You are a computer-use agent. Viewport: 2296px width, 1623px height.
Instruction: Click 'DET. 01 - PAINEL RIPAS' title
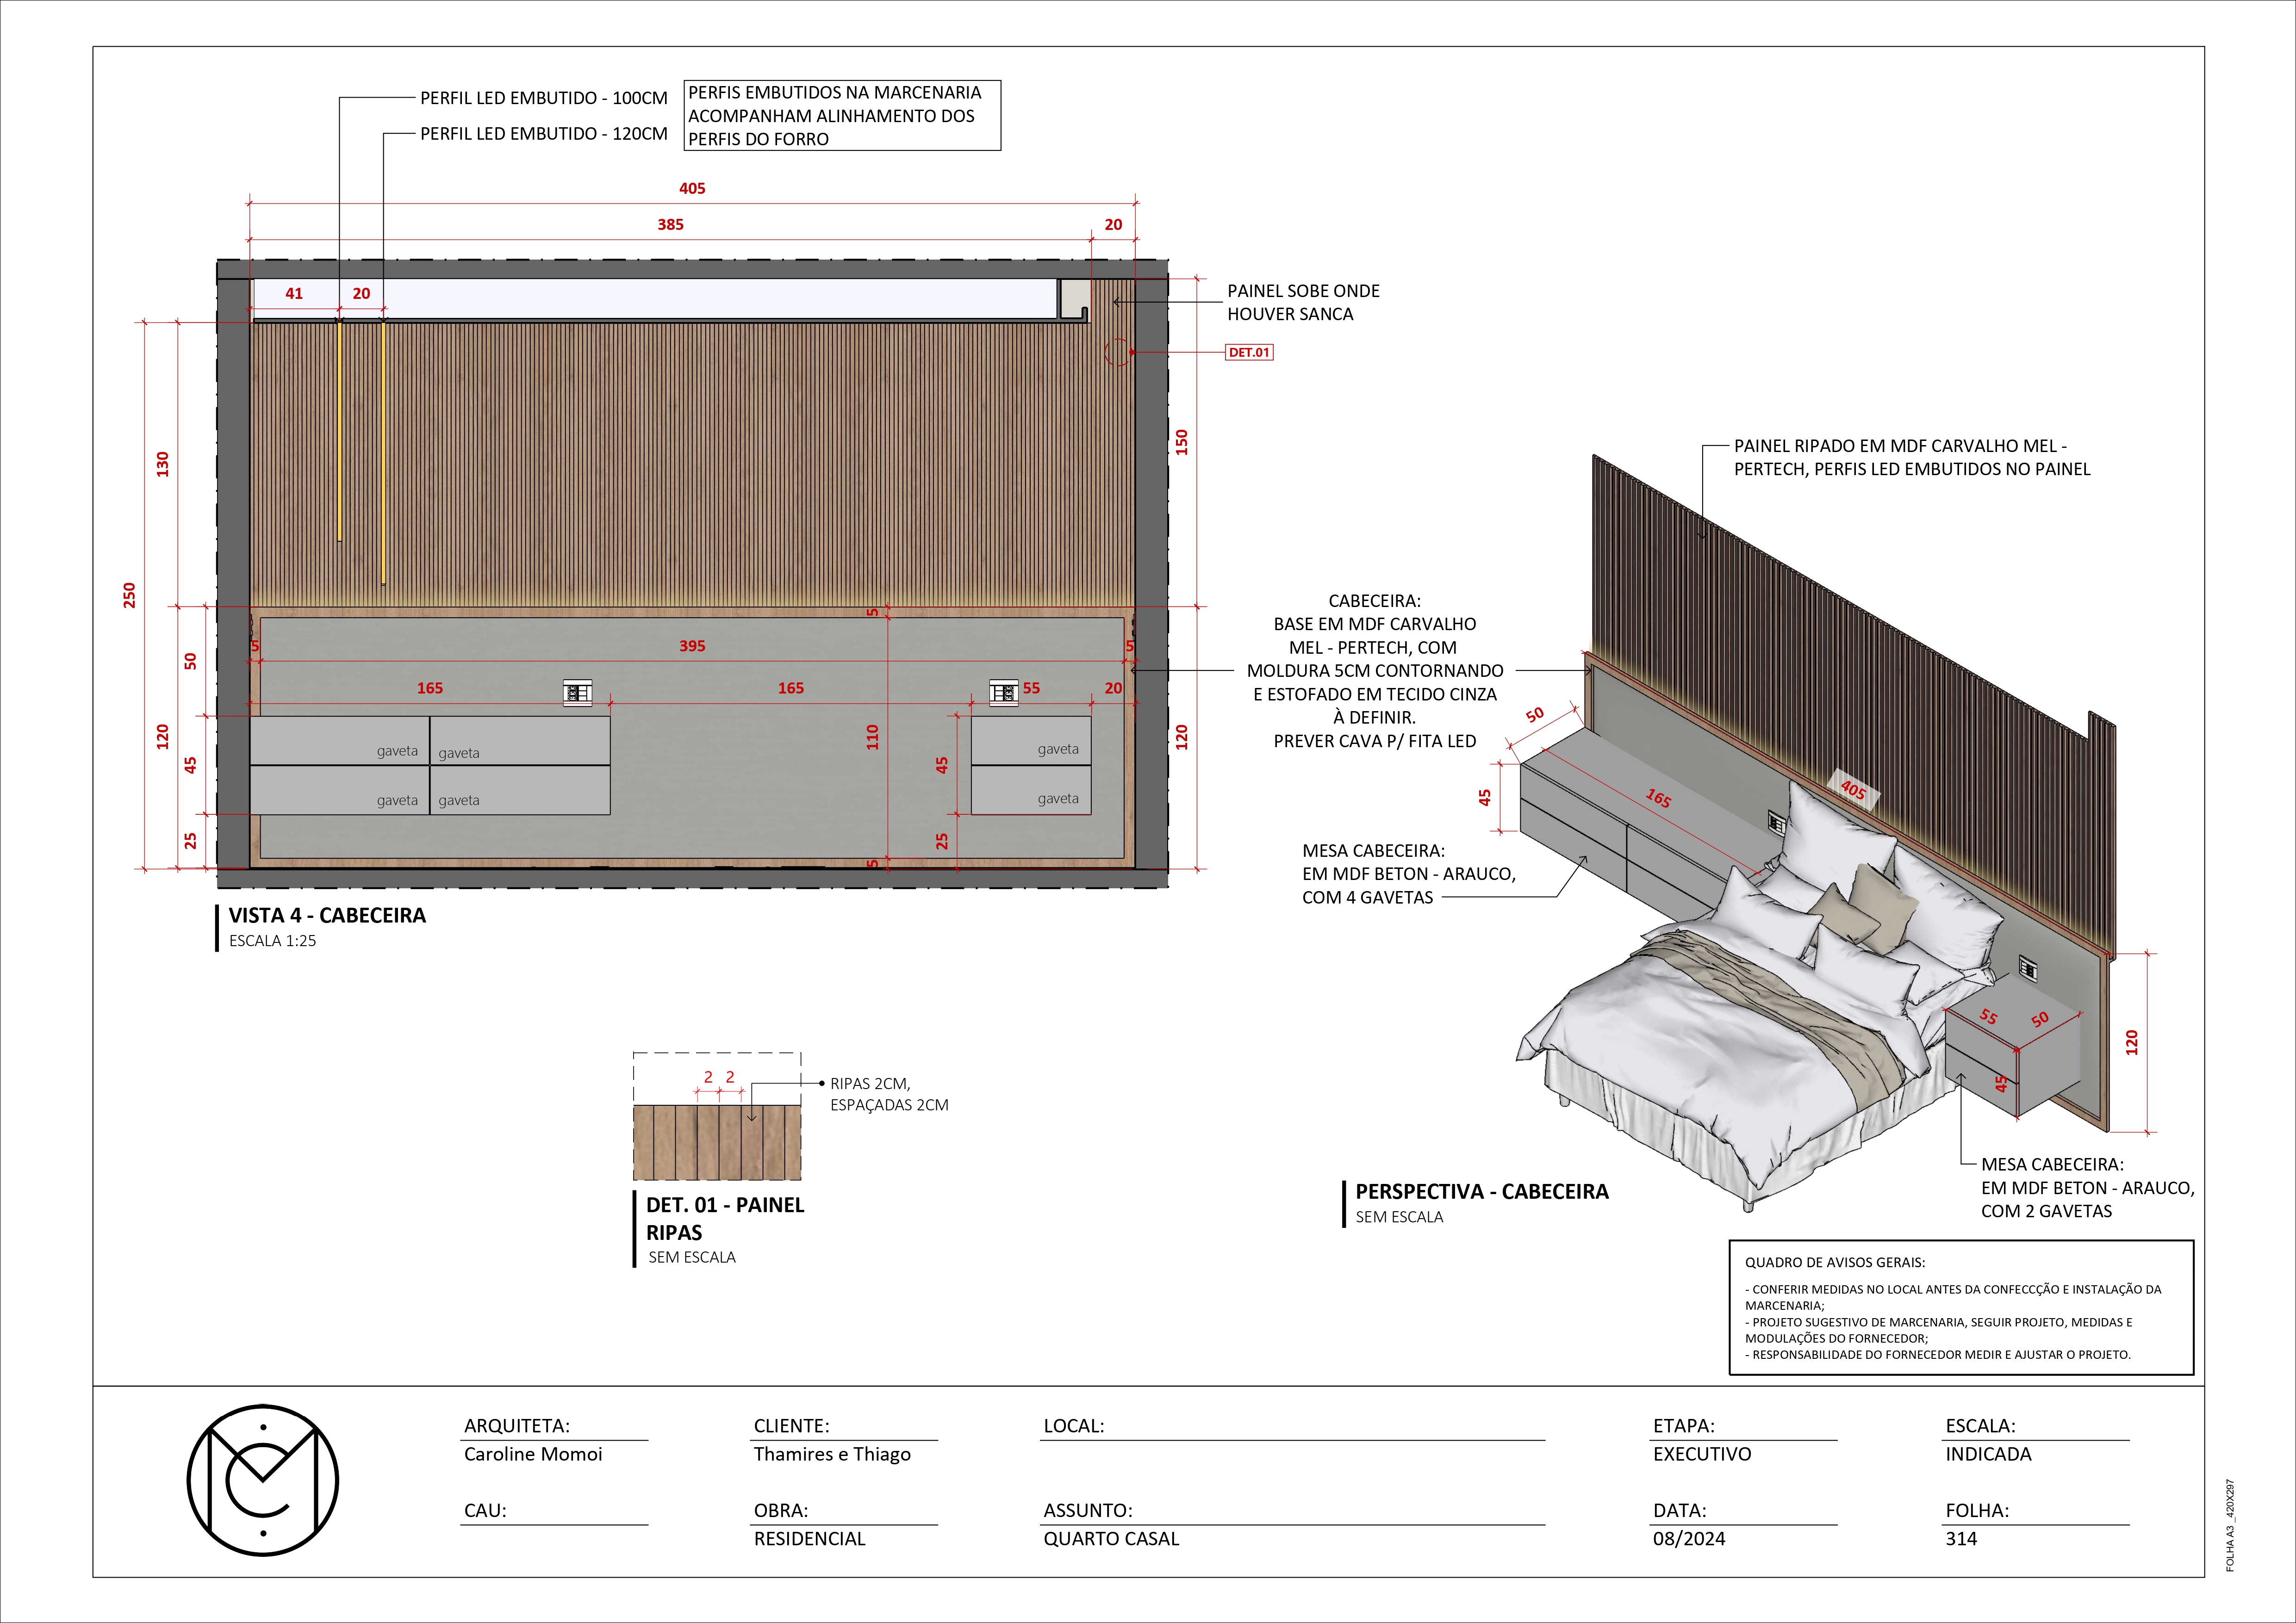pyautogui.click(x=725, y=1218)
